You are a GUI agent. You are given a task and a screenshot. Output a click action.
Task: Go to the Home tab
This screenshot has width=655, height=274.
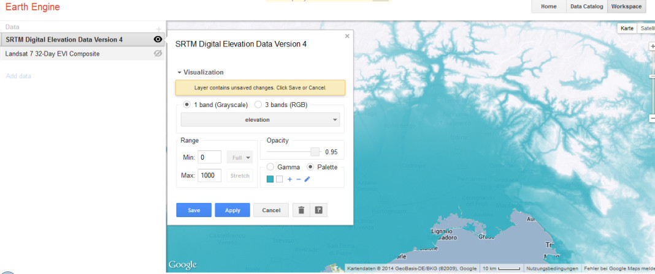548,7
